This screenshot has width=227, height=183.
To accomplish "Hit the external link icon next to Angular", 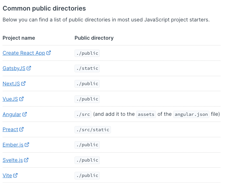I will tap(25, 114).
